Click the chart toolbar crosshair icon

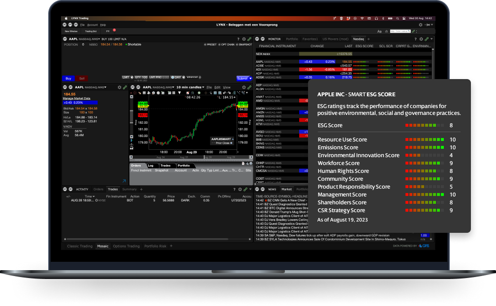click(x=206, y=93)
